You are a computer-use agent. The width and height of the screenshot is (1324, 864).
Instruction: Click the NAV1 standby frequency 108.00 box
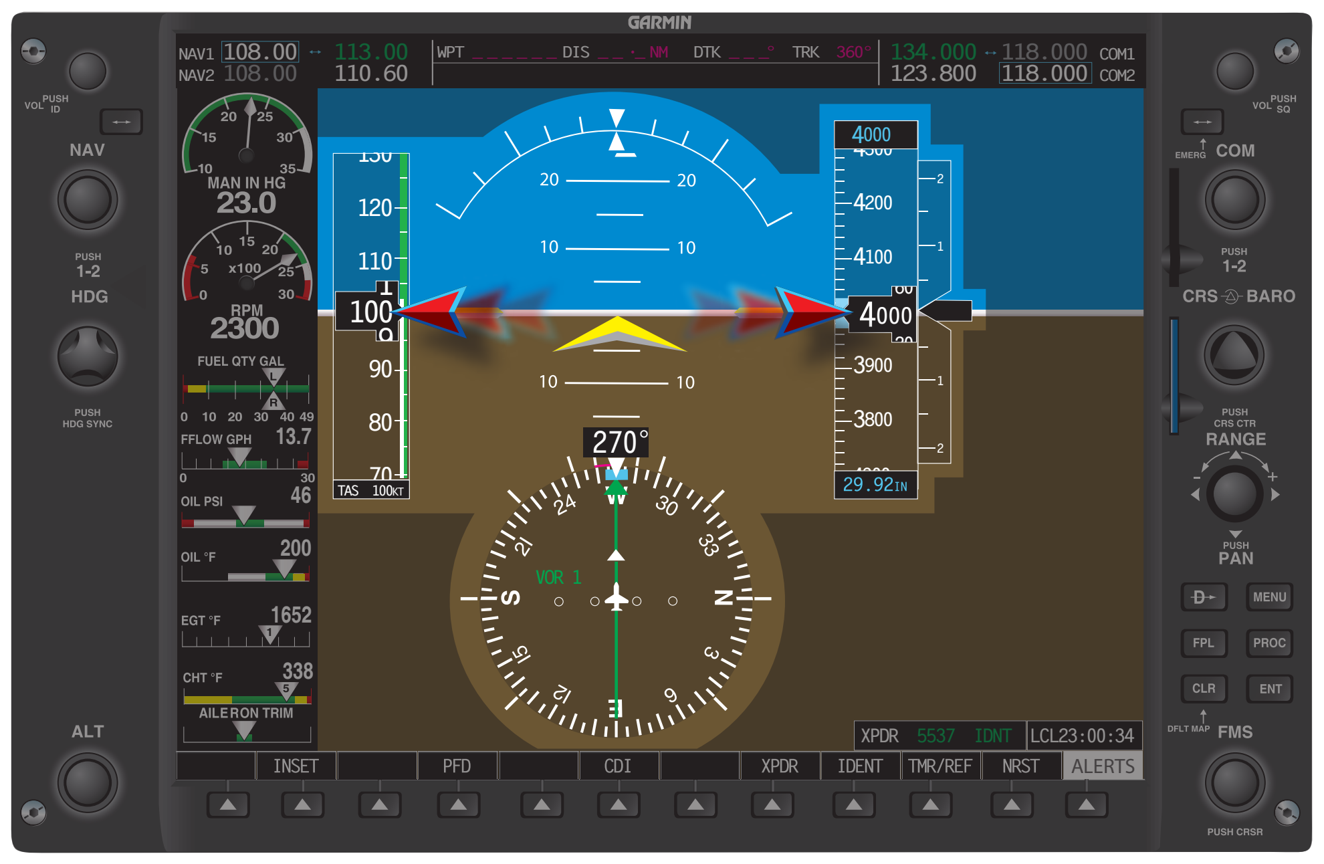click(x=260, y=51)
